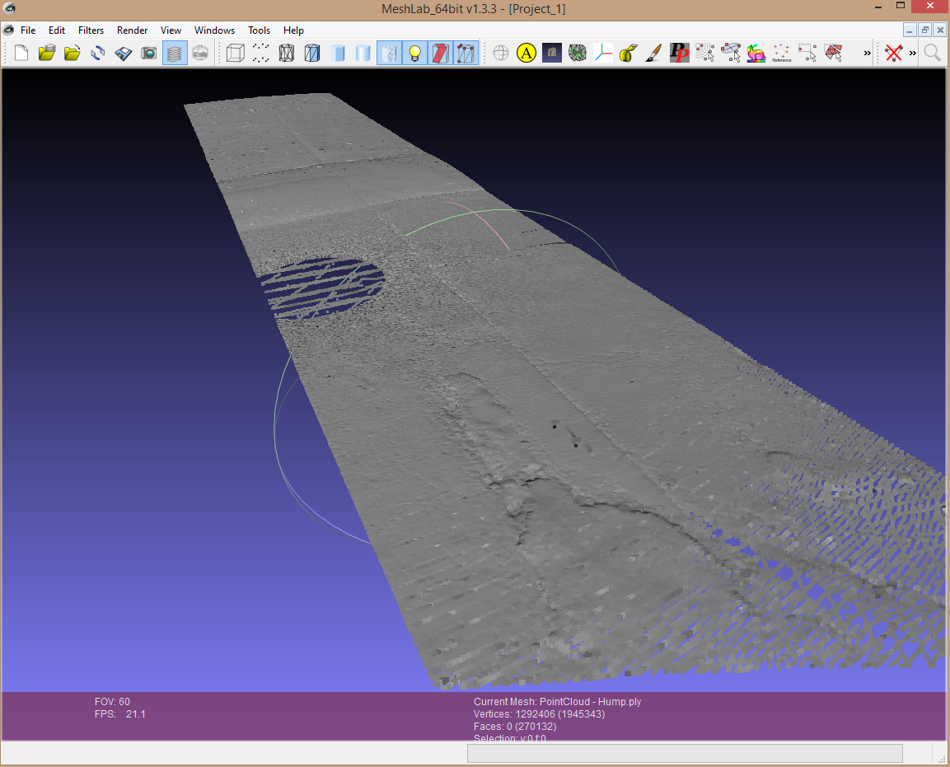This screenshot has height=767, width=950.
Task: Open project with the stacked folder icon
Action: 47,54
